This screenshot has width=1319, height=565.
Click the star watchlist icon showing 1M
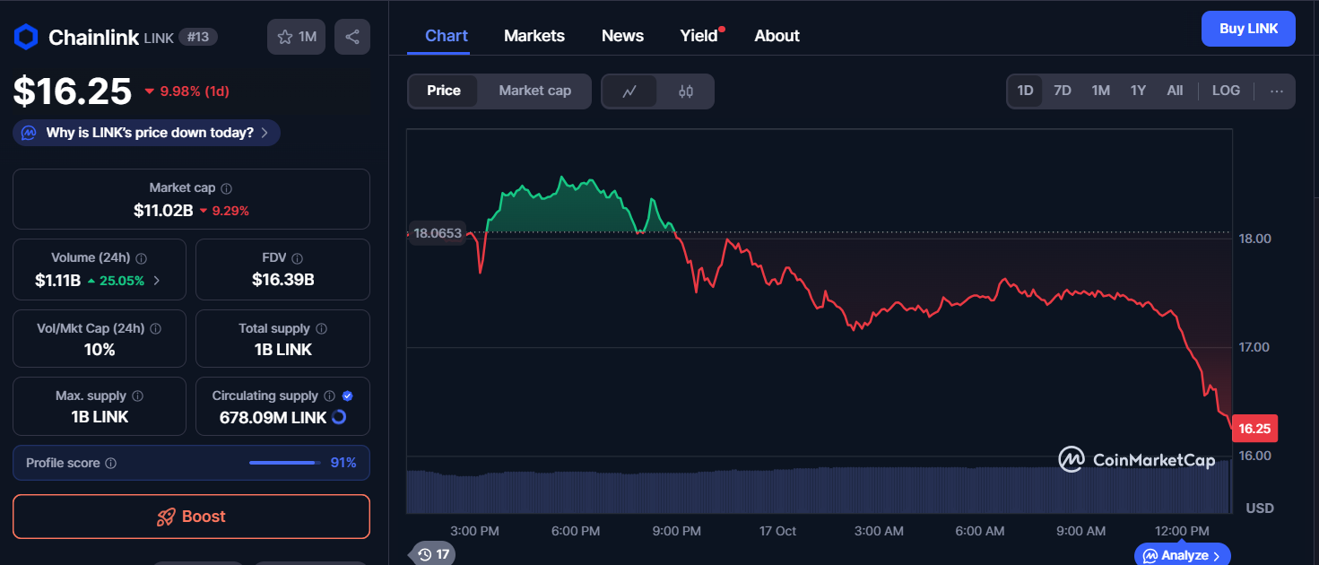(296, 36)
